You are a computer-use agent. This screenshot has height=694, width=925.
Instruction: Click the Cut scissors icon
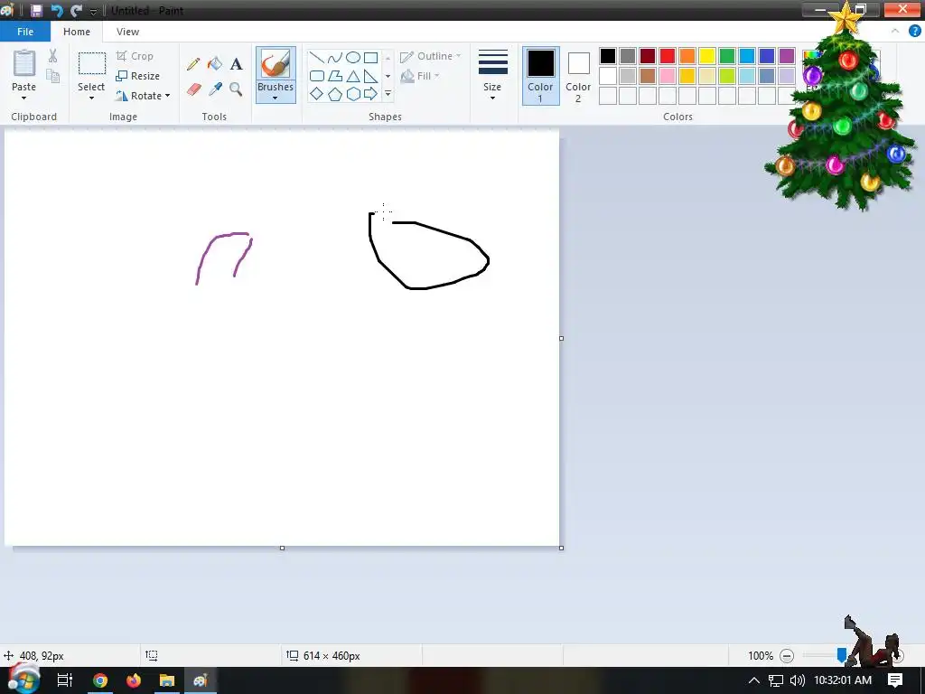coord(53,56)
